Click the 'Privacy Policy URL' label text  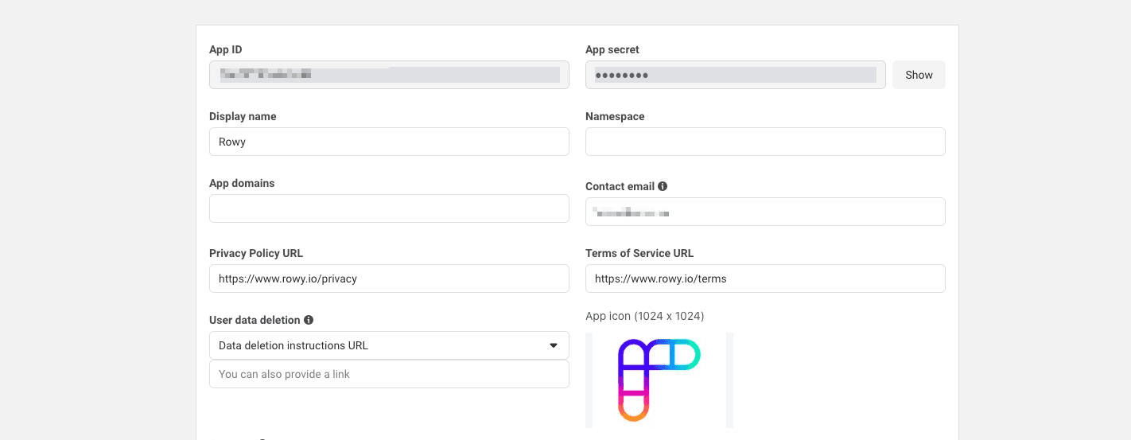pyautogui.click(x=256, y=253)
